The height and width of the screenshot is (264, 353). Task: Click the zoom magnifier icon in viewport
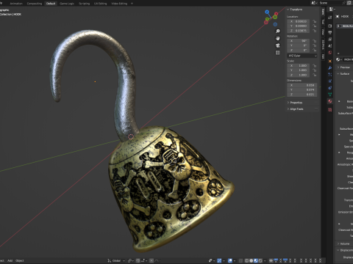tap(278, 31)
